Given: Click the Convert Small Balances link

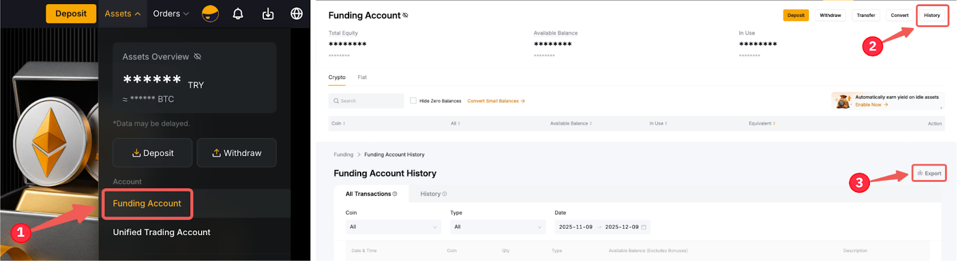Looking at the screenshot, I should click(496, 101).
